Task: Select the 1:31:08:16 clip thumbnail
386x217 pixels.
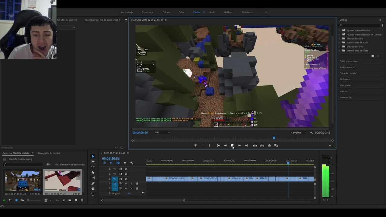Action: coord(23,181)
